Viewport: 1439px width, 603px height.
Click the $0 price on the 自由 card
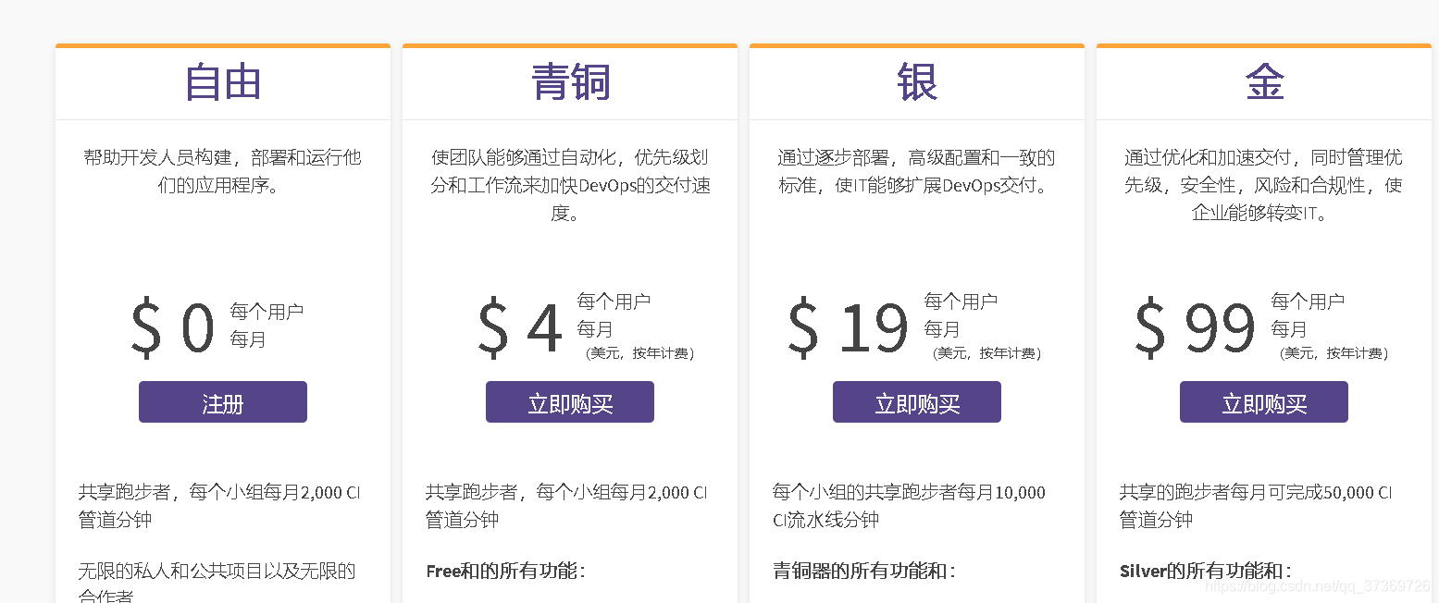(174, 326)
